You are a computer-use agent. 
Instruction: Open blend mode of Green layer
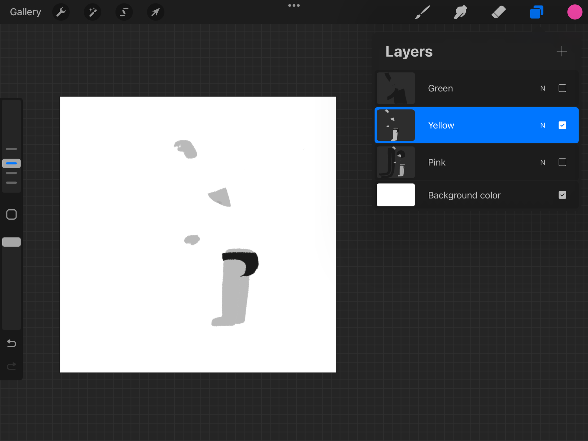click(x=542, y=88)
